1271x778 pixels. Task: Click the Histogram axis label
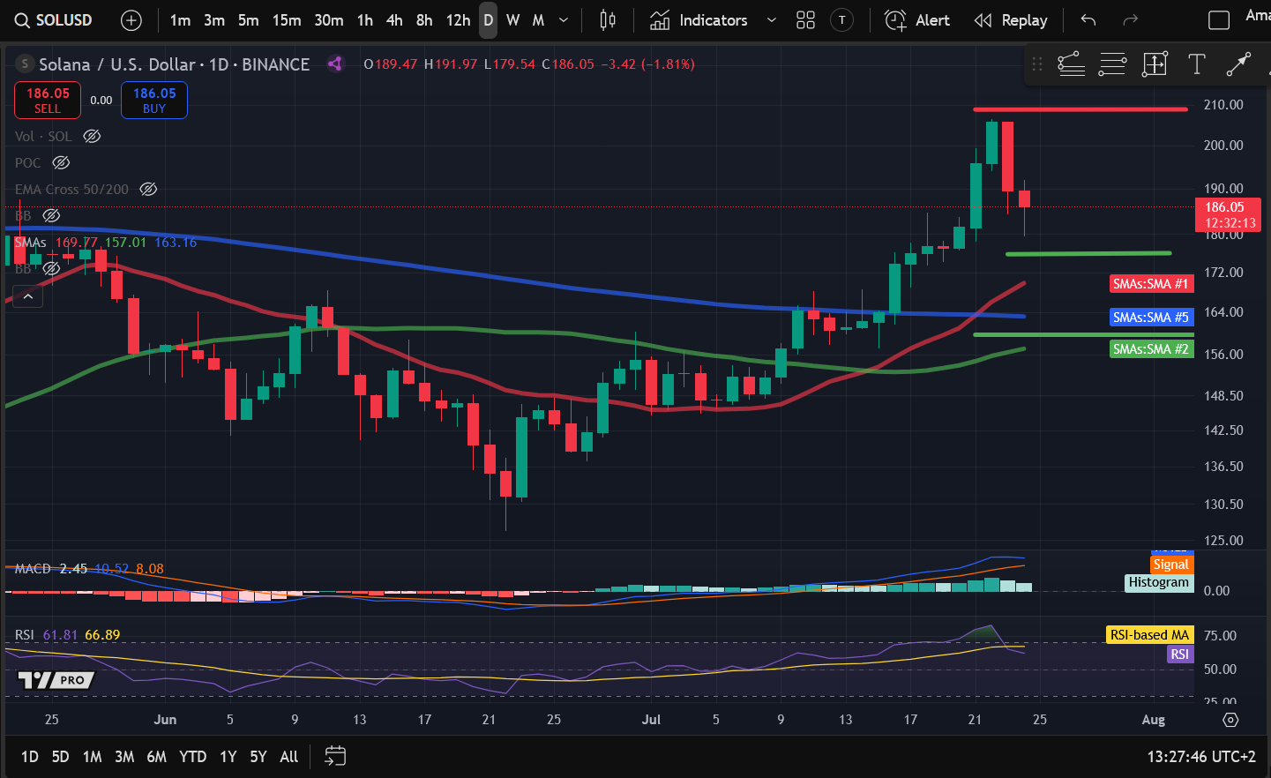[1159, 582]
